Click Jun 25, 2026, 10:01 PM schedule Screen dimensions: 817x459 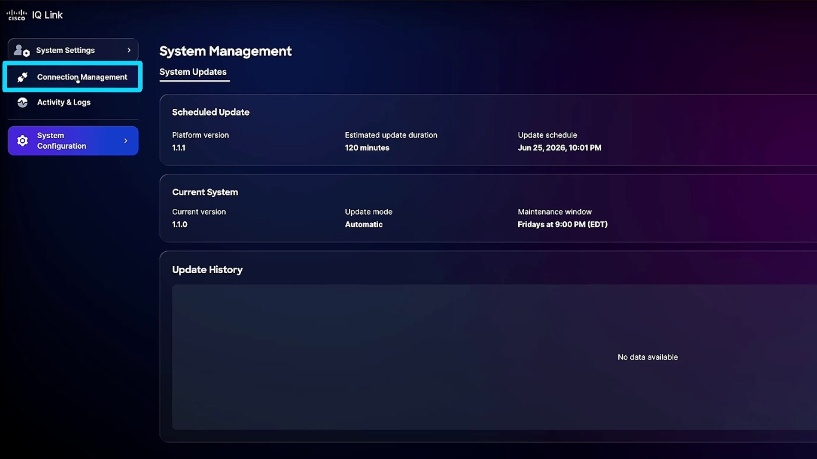point(560,148)
